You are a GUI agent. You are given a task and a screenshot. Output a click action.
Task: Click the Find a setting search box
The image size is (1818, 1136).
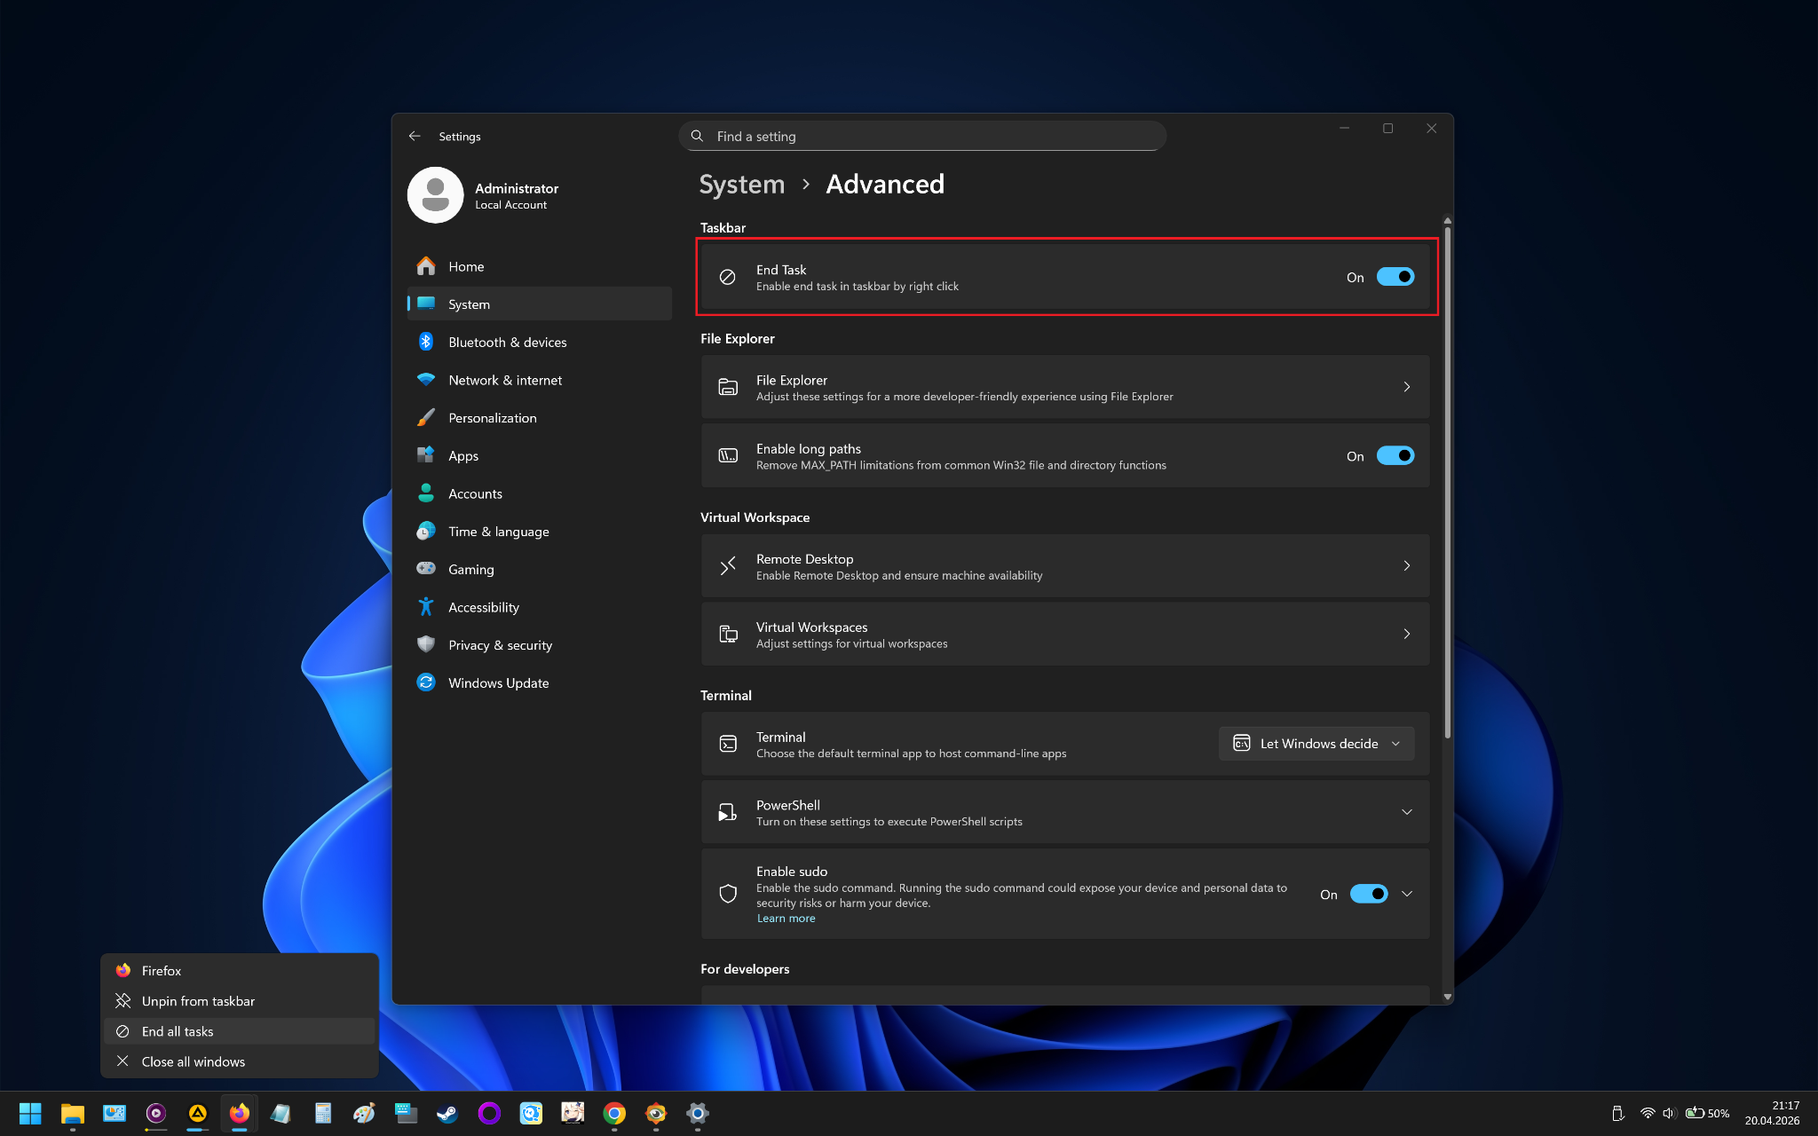922,136
